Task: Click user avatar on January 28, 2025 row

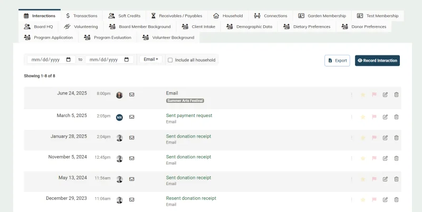Action: tap(119, 138)
